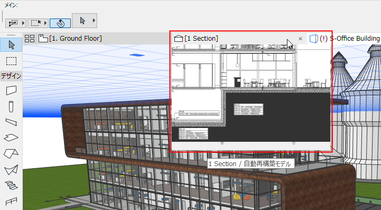Screen dimensions: 381x210
Task: Toggle the Quick Selection magnet button
Action: (60, 23)
